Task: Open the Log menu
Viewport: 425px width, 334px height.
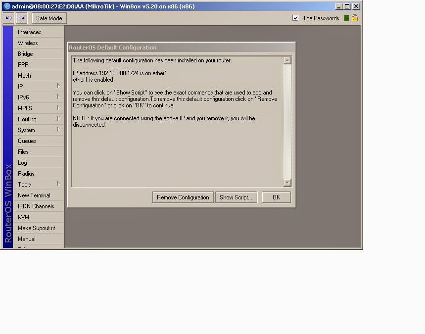Action: click(39, 163)
